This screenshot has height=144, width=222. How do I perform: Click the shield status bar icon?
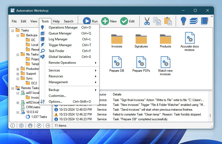(21, 126)
